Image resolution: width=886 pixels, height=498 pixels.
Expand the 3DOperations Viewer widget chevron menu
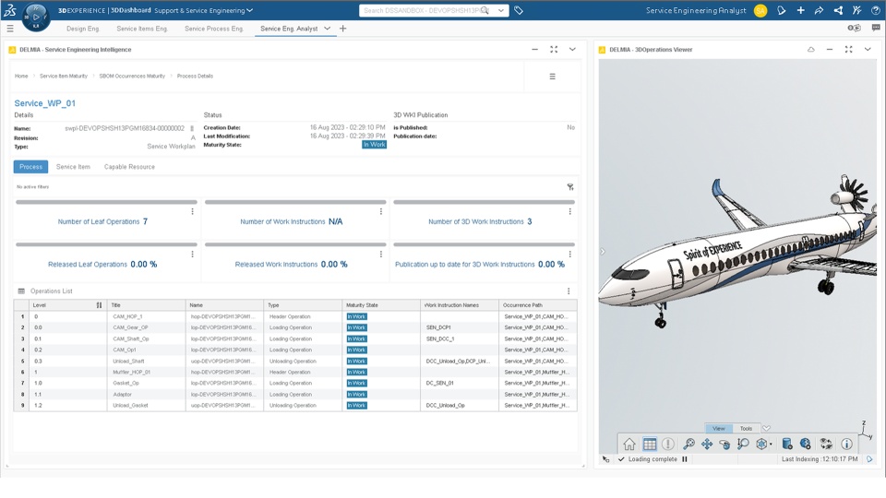pos(868,49)
